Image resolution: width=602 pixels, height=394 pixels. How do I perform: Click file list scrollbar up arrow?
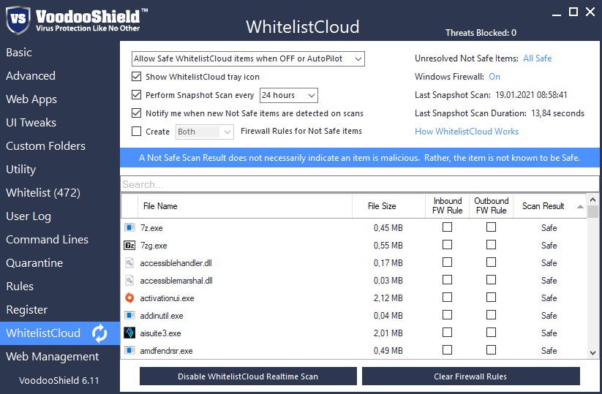592,200
